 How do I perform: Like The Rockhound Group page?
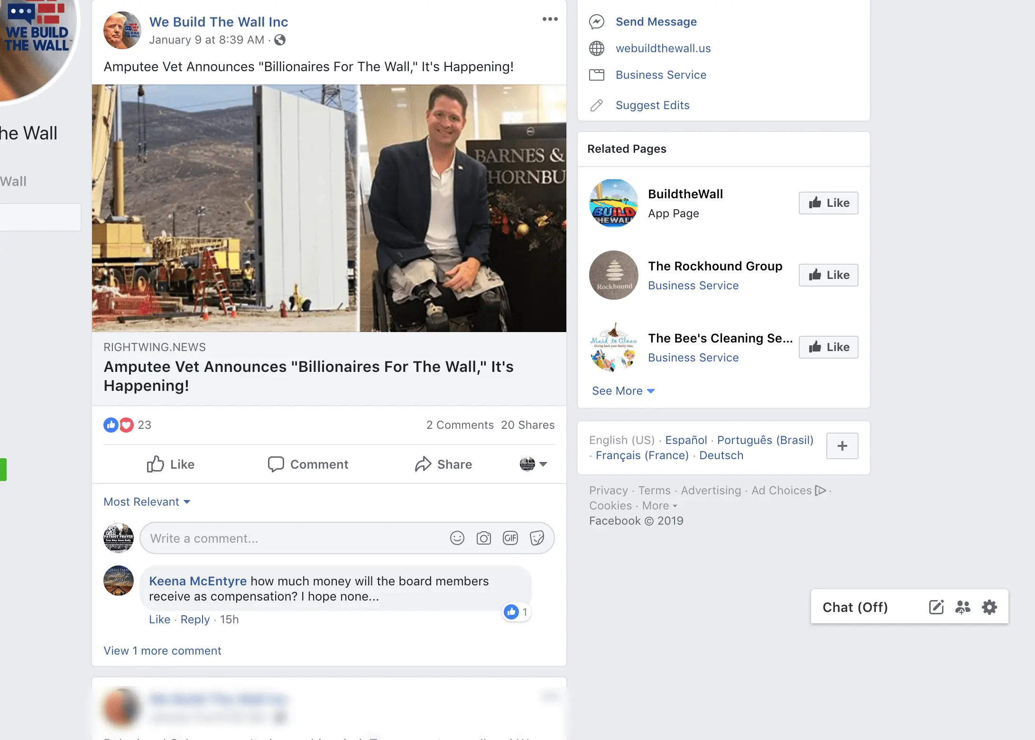pos(828,275)
